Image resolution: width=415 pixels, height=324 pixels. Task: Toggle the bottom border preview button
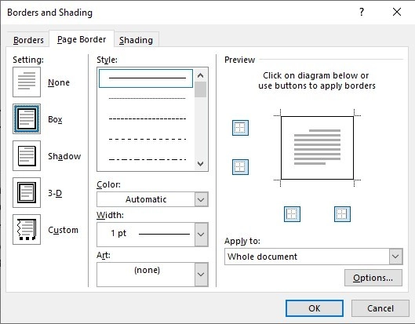(240, 167)
